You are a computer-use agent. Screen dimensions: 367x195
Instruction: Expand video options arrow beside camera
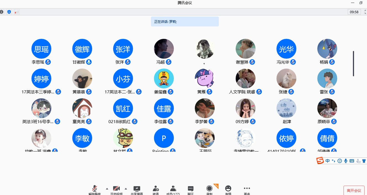click(126, 189)
